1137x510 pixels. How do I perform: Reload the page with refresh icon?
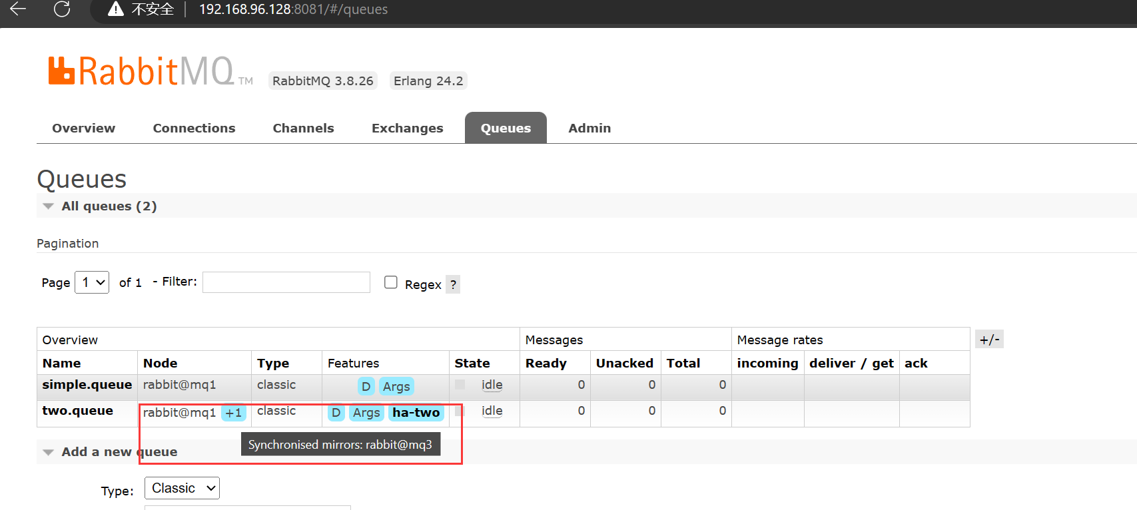pos(62,9)
